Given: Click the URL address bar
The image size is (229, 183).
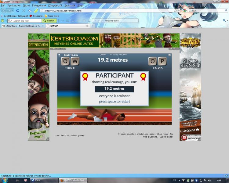Looking at the screenshot, I should [x=107, y=11].
